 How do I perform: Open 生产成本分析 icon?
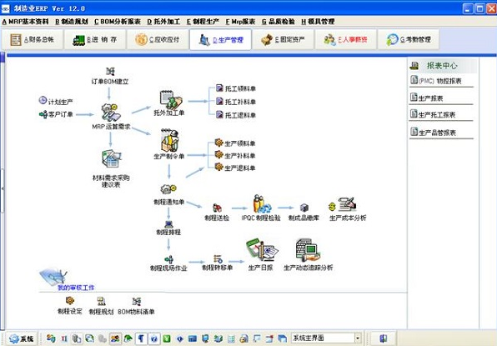pyautogui.click(x=344, y=205)
